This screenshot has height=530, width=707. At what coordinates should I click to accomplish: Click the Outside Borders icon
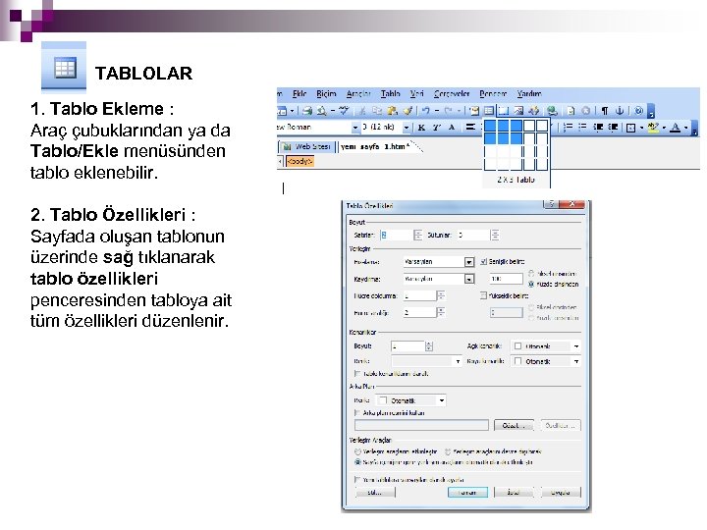[631, 128]
